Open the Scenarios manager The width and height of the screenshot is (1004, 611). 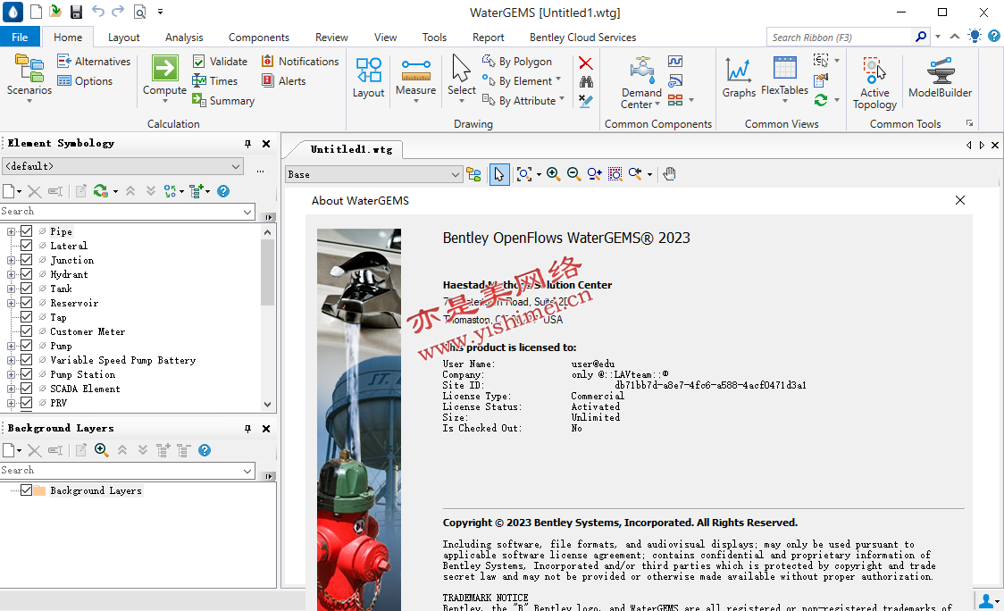tap(29, 76)
